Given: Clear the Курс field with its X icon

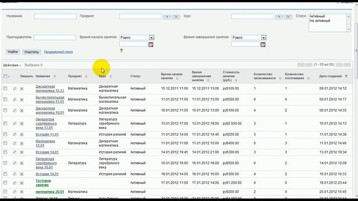Looking at the screenshot, I should point(288,17).
